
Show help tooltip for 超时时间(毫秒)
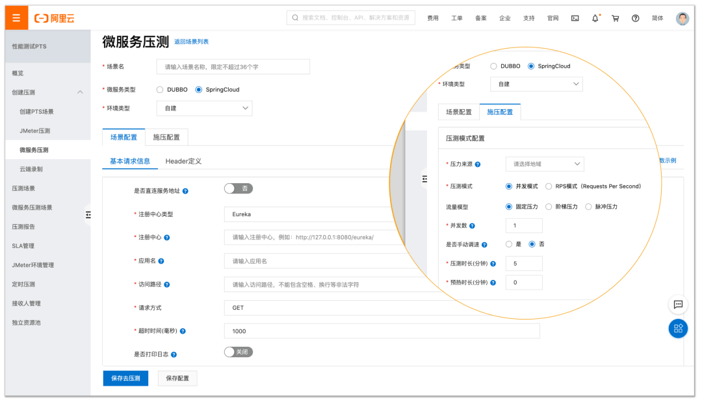183,331
